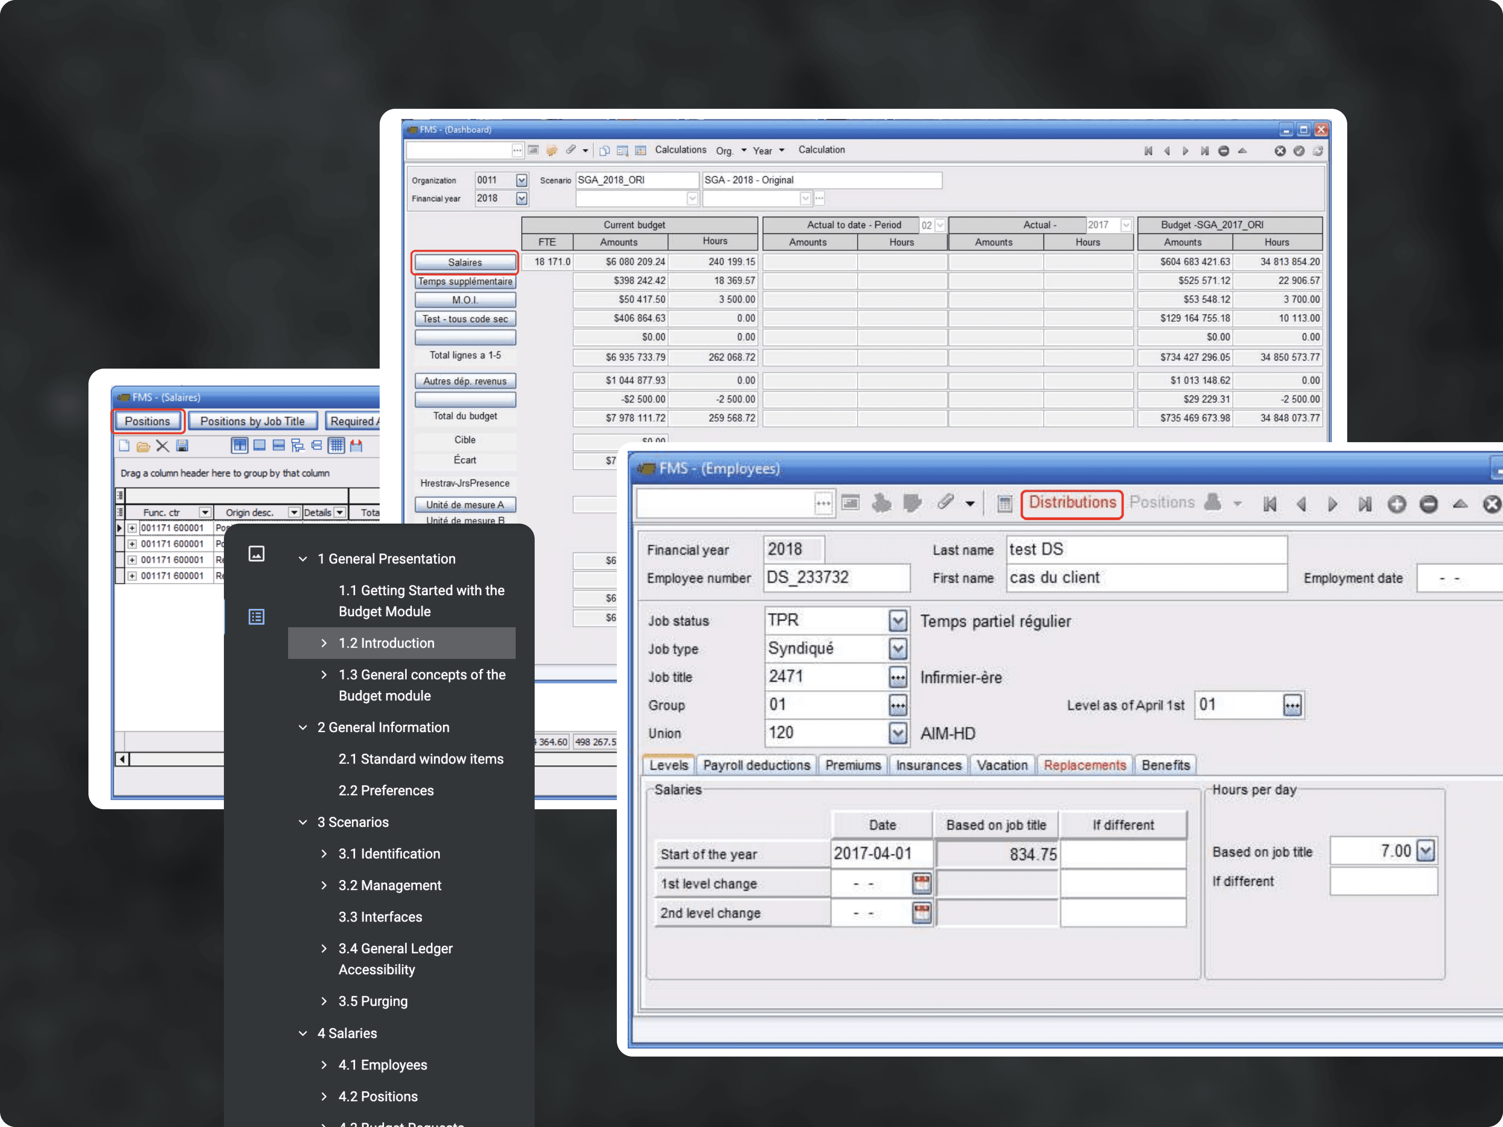
Task: Open the Func. ctr column filter dropdown
Action: pyautogui.click(x=205, y=512)
